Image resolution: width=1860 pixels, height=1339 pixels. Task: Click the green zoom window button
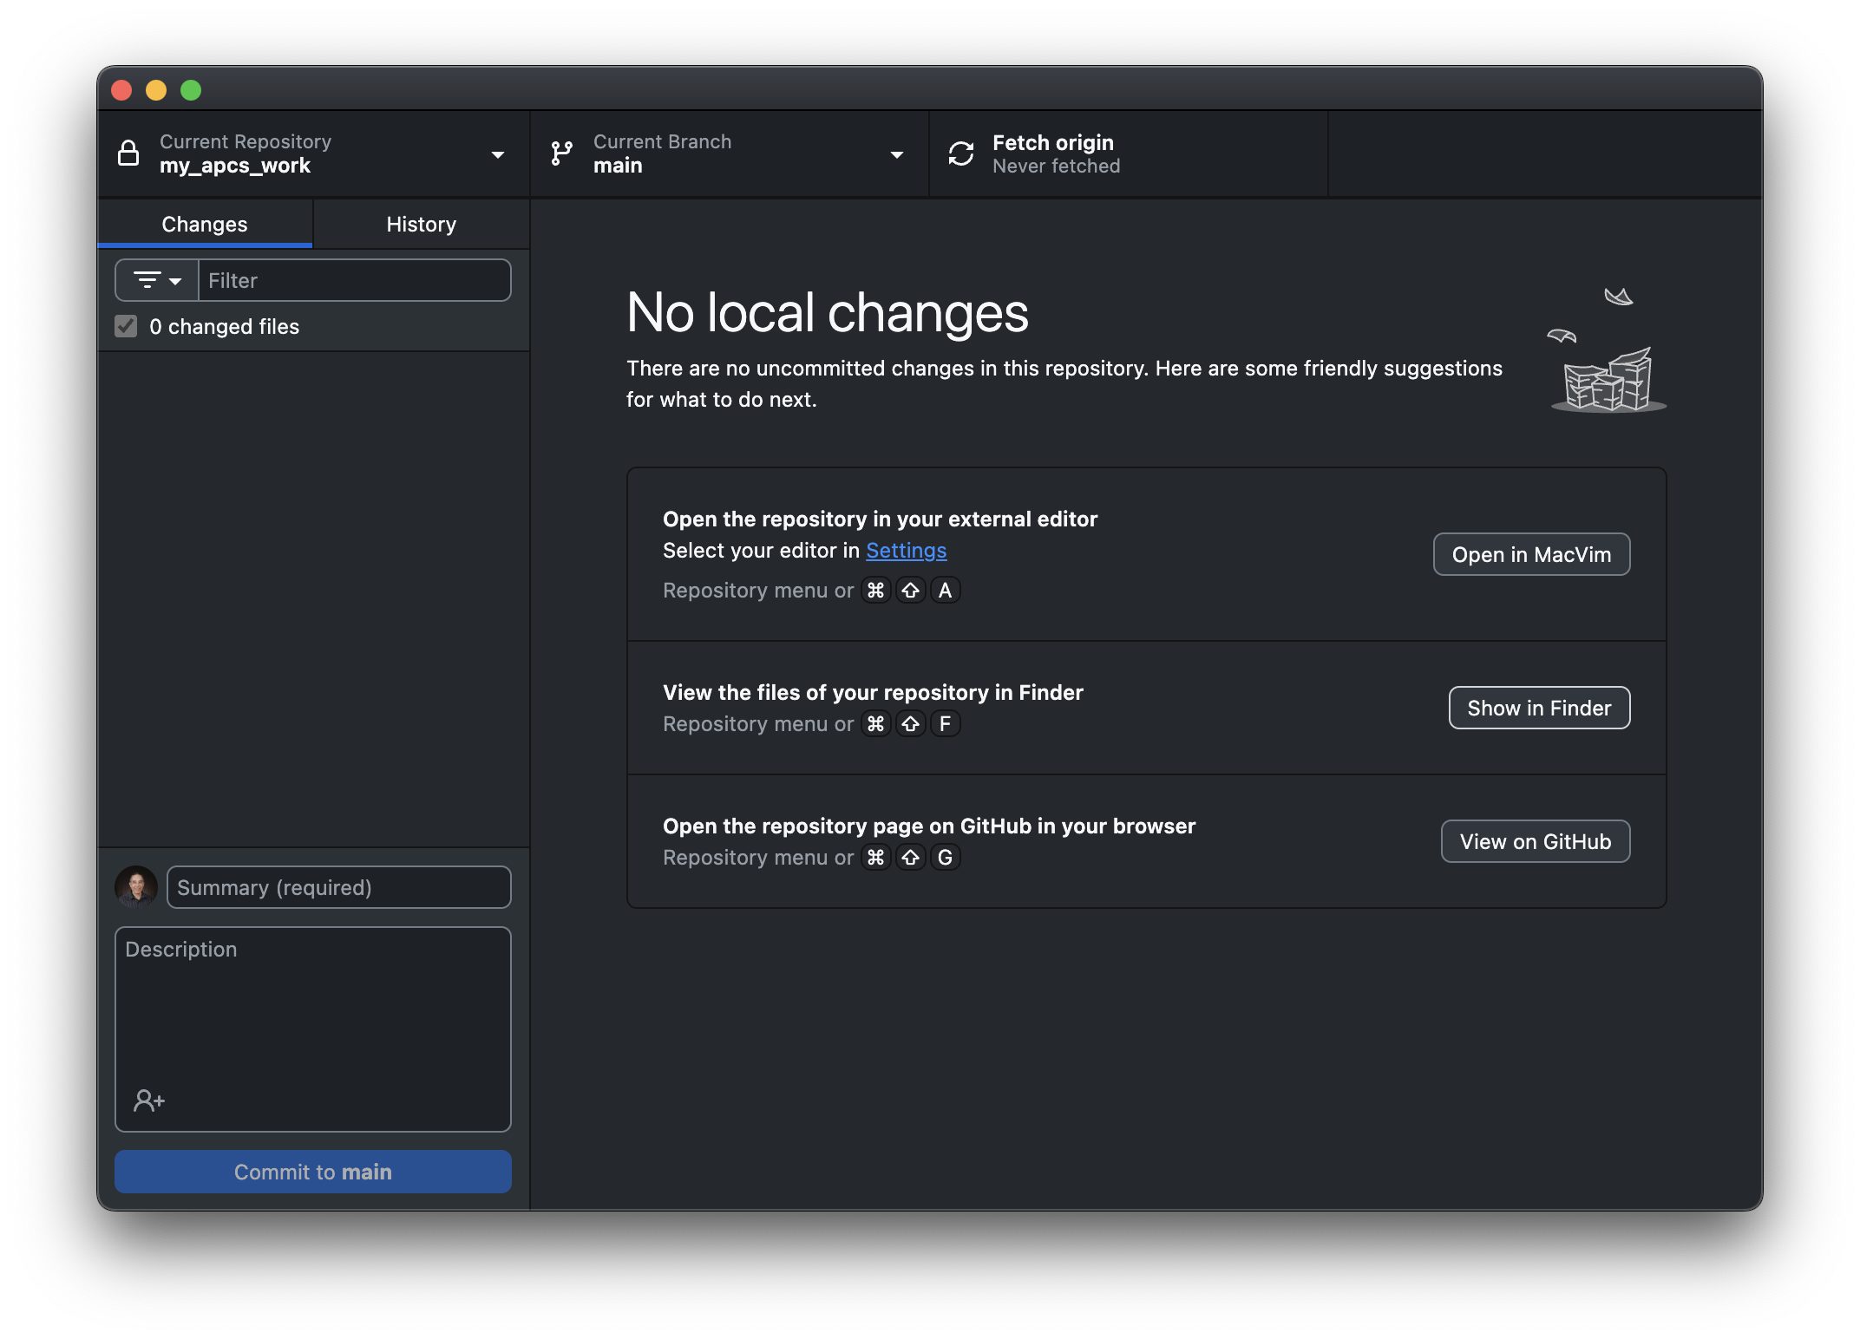tap(191, 90)
